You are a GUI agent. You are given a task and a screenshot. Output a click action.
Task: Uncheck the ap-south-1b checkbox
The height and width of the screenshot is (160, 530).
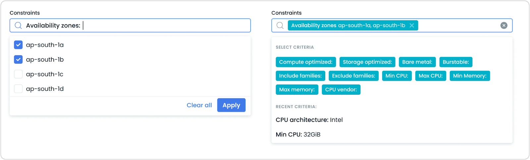pos(18,60)
